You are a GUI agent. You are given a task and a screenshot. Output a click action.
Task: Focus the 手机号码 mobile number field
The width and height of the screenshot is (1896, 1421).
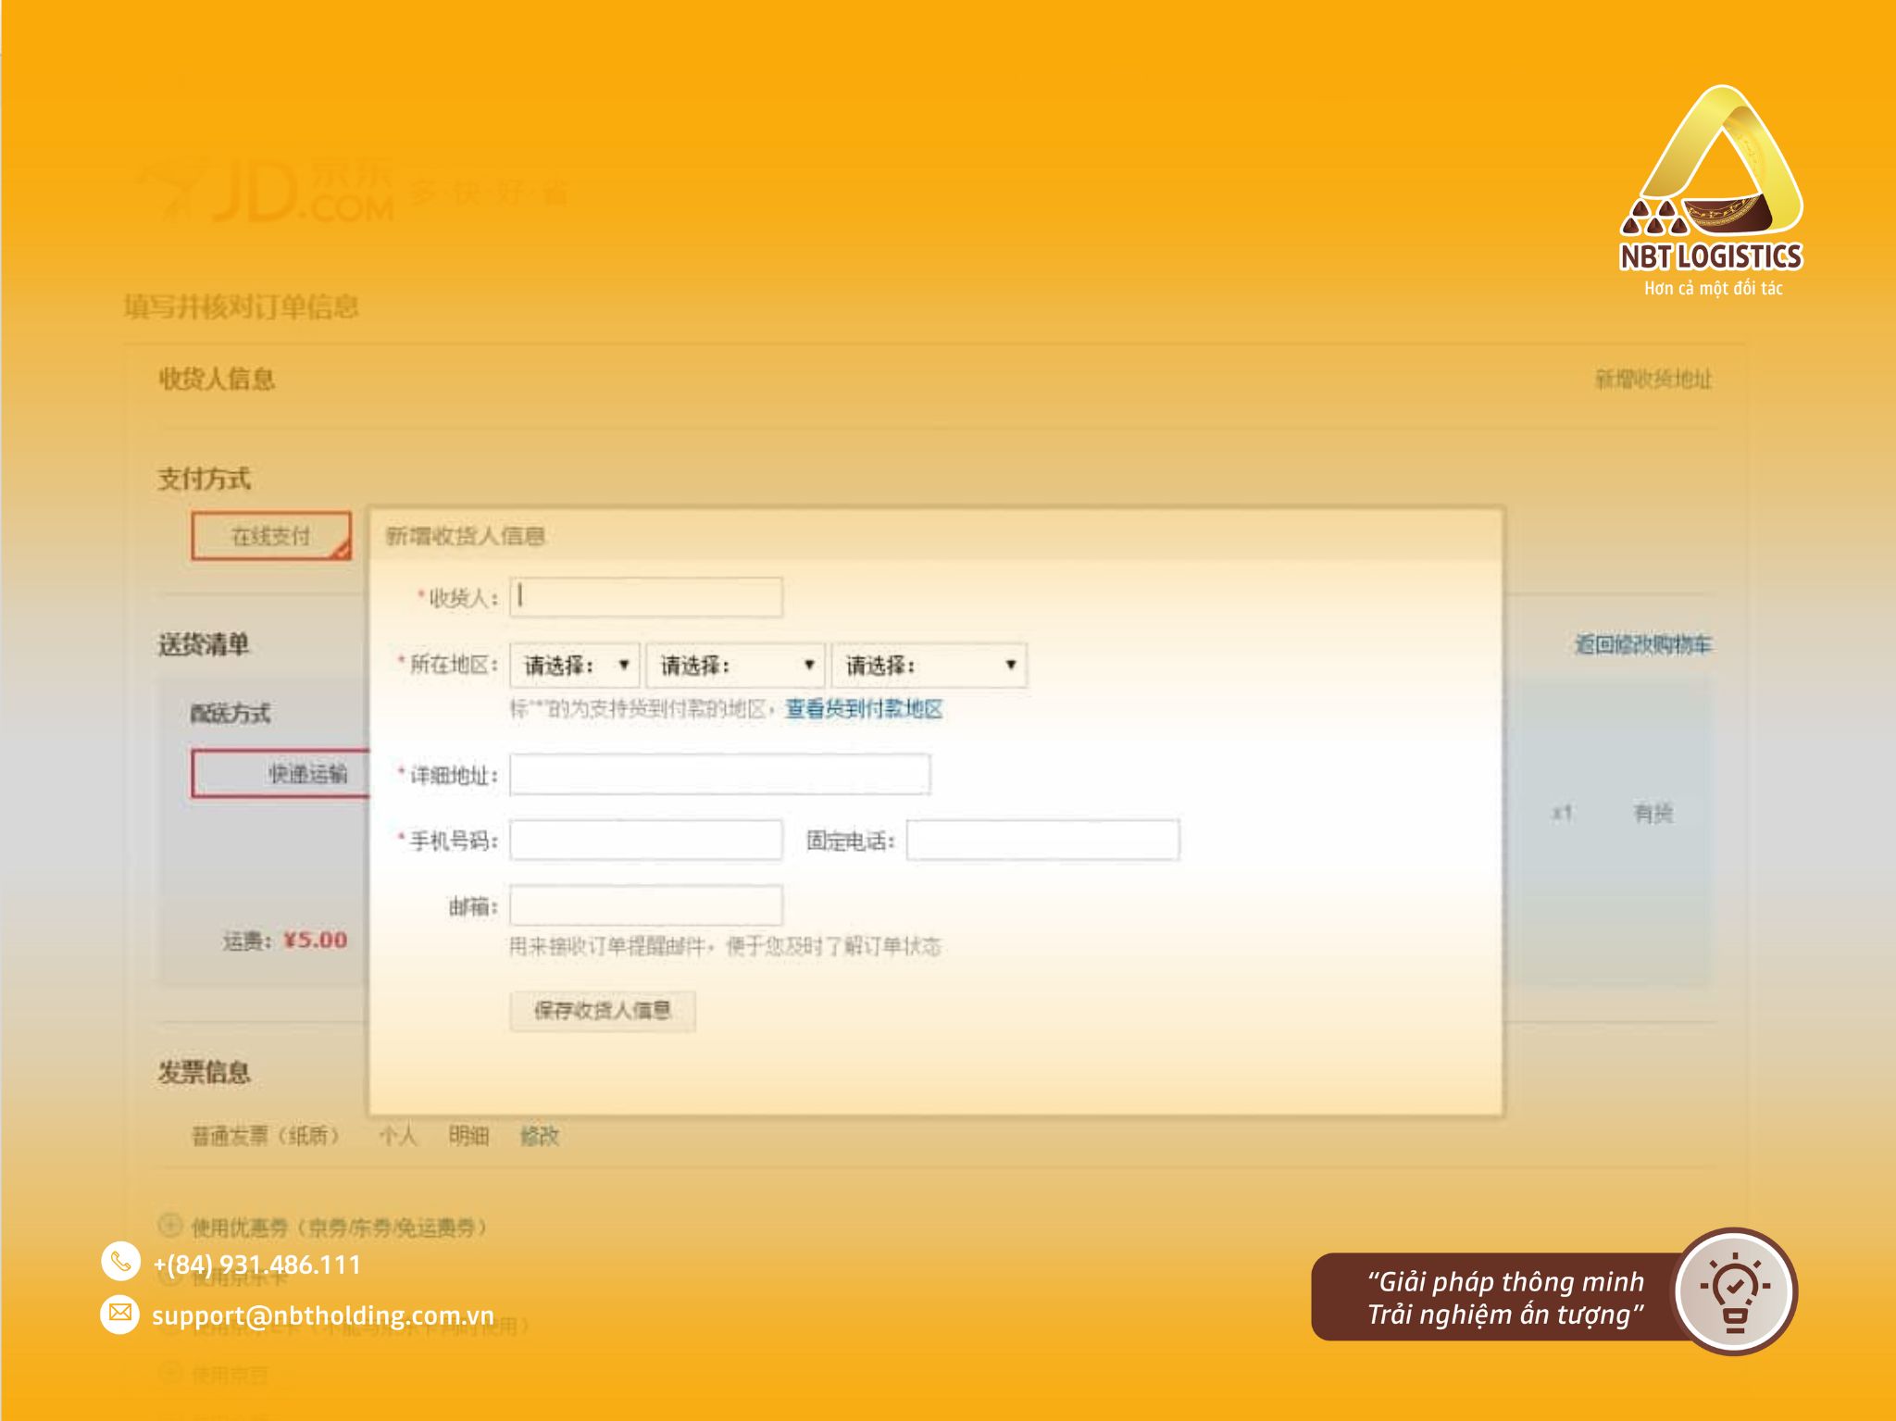pos(646,840)
